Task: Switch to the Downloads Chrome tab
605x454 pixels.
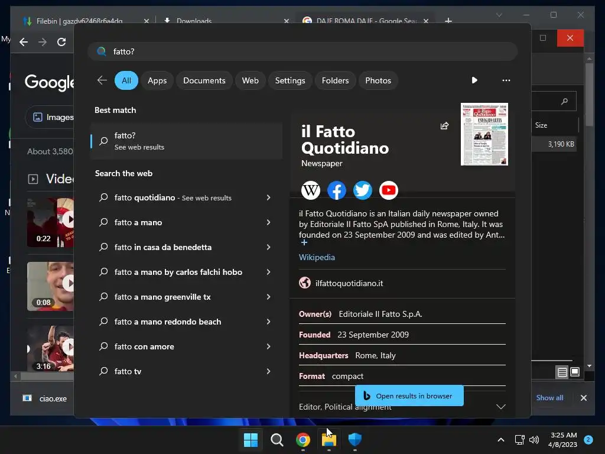Action: 194,21
